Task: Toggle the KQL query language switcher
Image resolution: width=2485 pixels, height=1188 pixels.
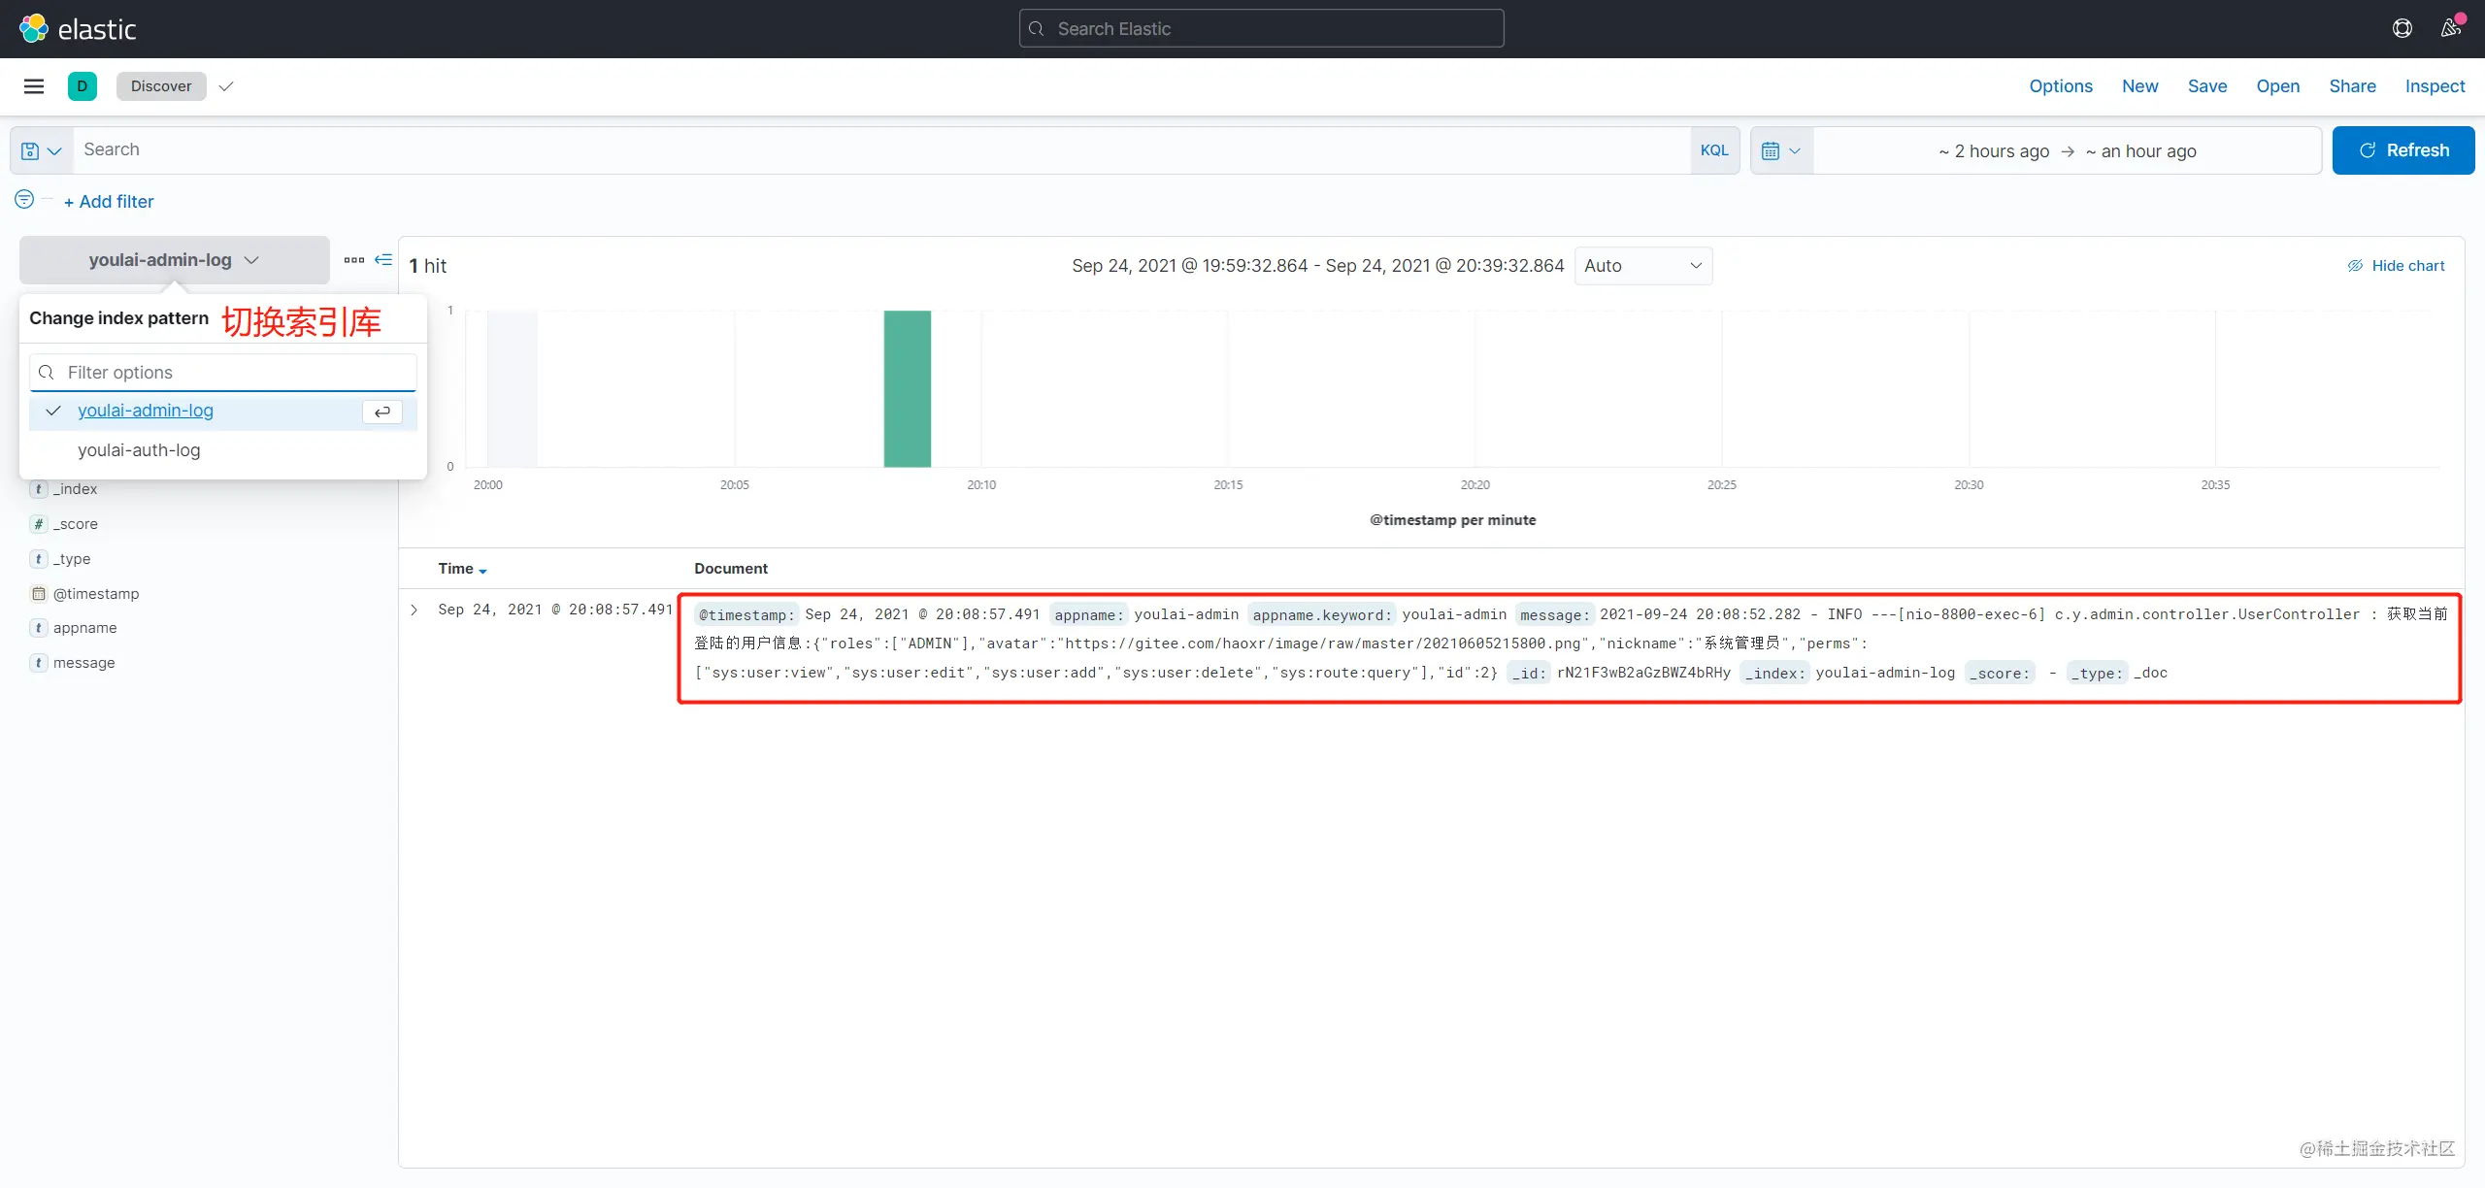Action: click(x=1714, y=150)
